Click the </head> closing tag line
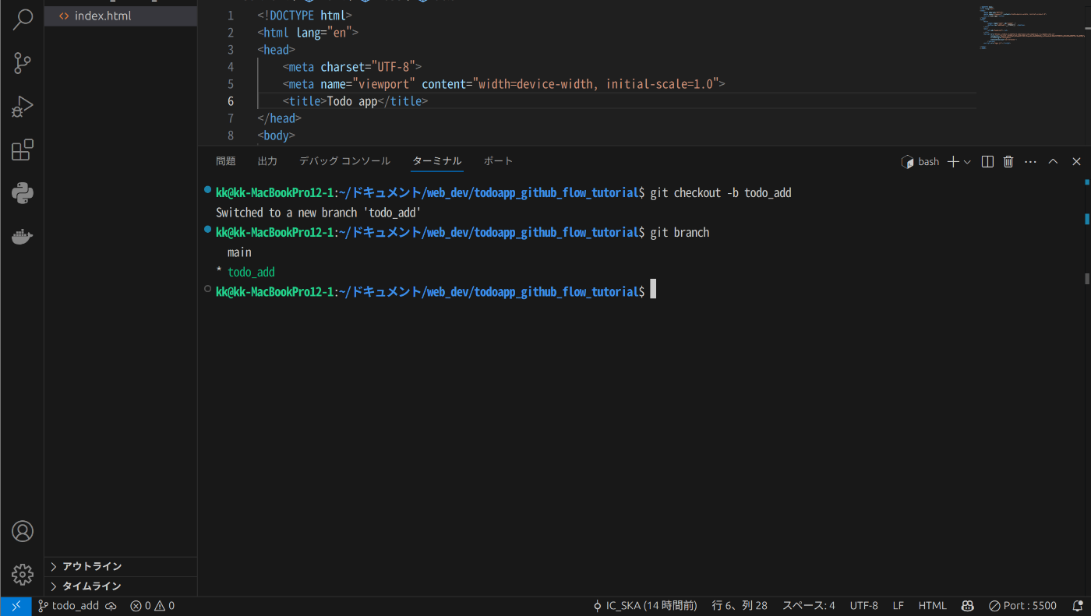The width and height of the screenshot is (1091, 616). coord(279,118)
